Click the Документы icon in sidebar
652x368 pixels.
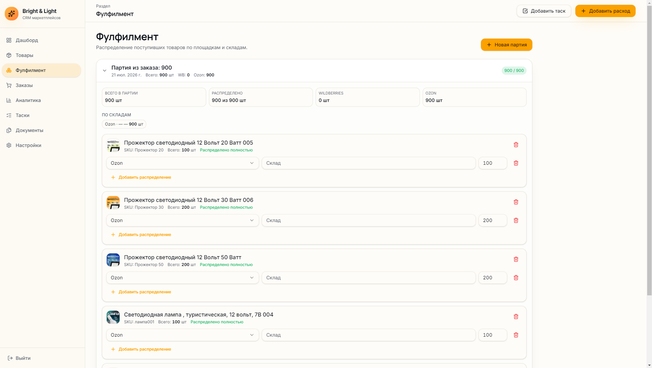coord(9,130)
